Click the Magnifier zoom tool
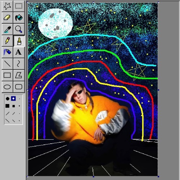 point(19,29)
